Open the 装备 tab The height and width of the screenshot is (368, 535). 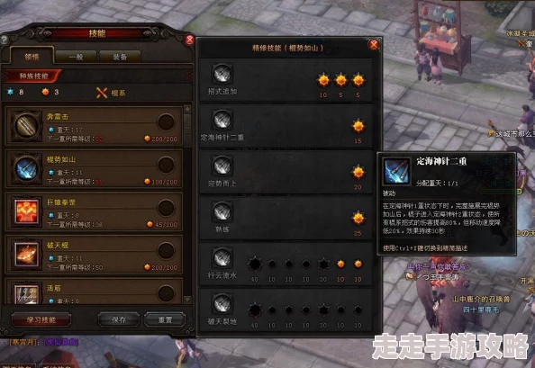[x=120, y=57]
